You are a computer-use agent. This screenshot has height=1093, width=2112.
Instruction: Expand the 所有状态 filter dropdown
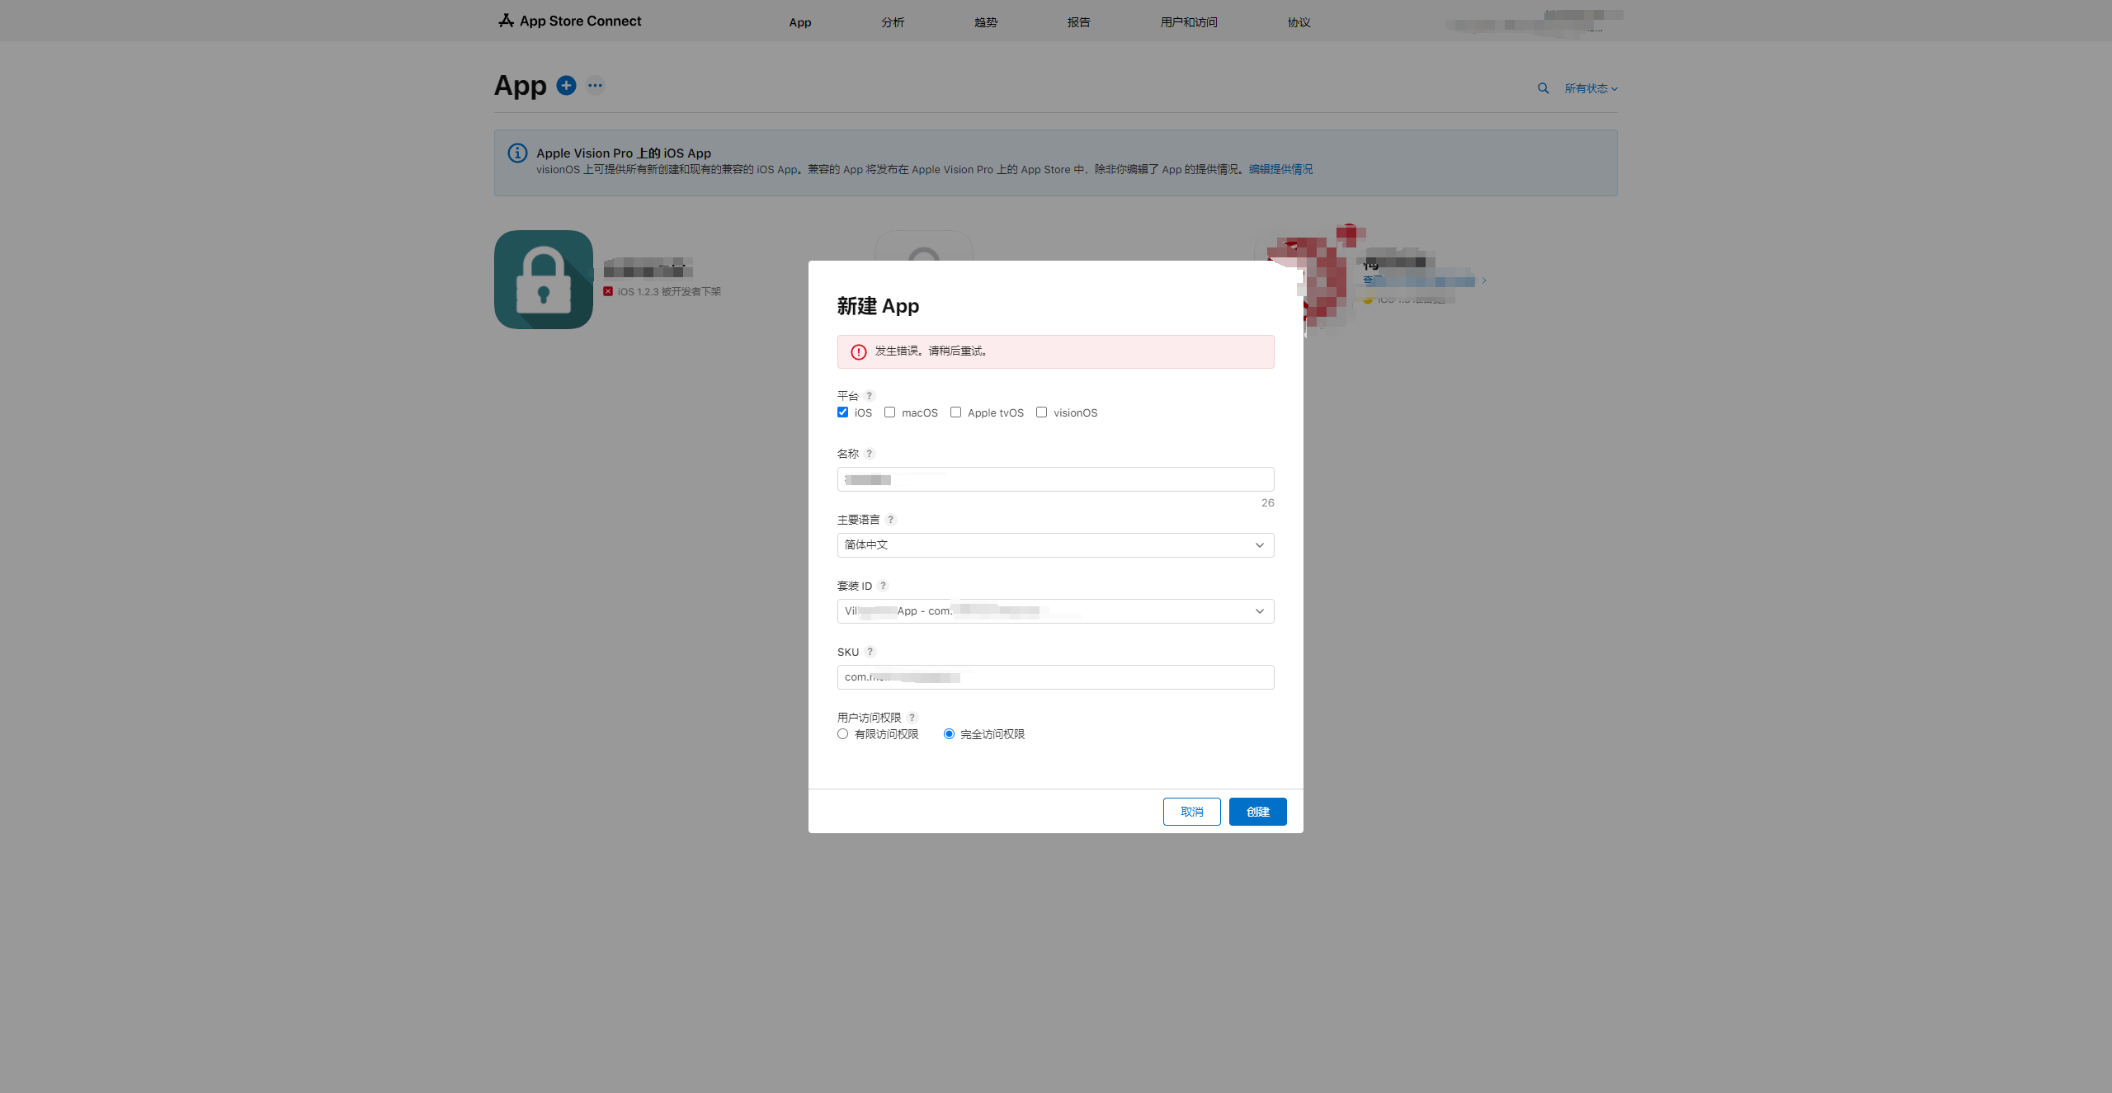[1591, 88]
